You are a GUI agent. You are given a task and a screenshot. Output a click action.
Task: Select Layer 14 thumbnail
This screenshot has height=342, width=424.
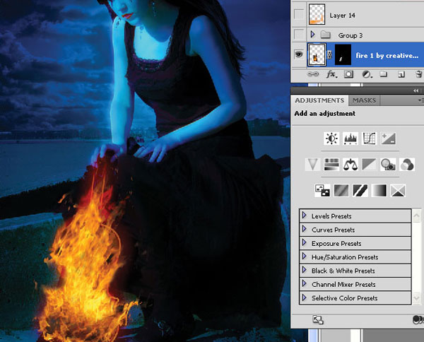(x=317, y=14)
